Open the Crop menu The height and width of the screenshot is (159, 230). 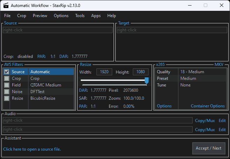[x=22, y=16]
